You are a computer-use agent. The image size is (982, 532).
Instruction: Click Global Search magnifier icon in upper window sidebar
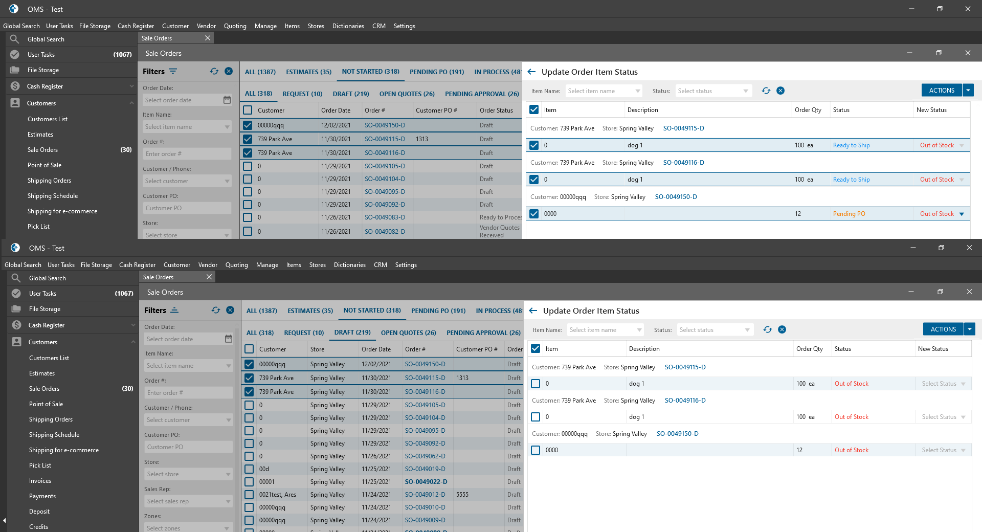click(x=15, y=39)
